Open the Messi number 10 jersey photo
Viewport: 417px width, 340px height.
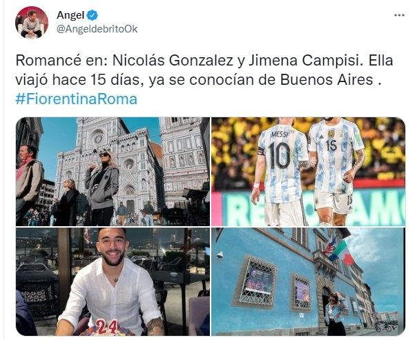[308, 172]
